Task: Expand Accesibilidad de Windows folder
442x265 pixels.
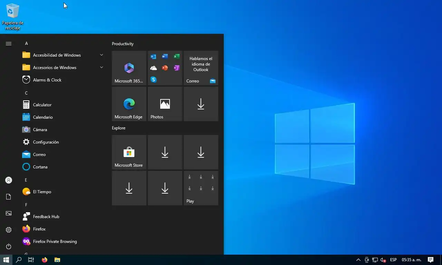Action: point(63,55)
